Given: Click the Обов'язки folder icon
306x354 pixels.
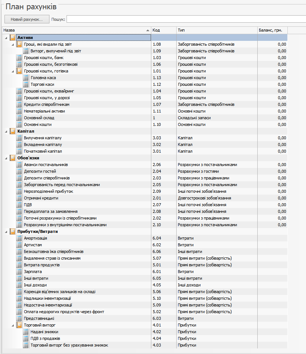Looking at the screenshot, I should tap(12, 158).
